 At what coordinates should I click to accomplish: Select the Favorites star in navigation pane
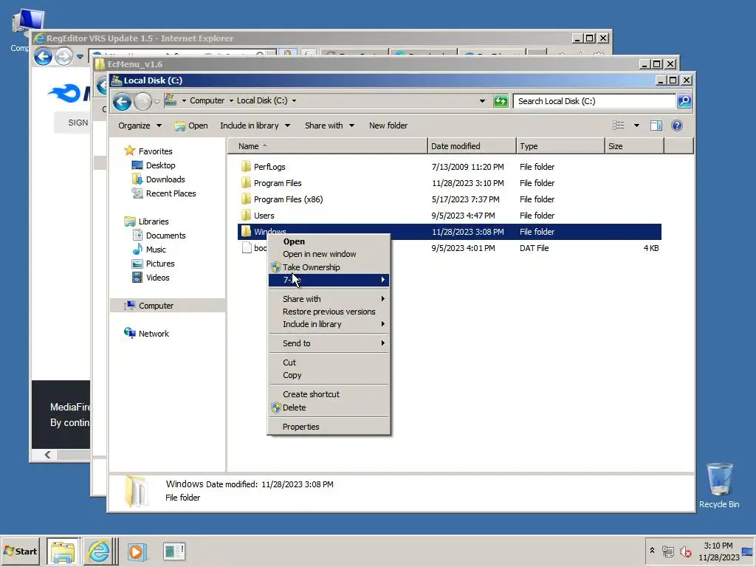tap(129, 151)
